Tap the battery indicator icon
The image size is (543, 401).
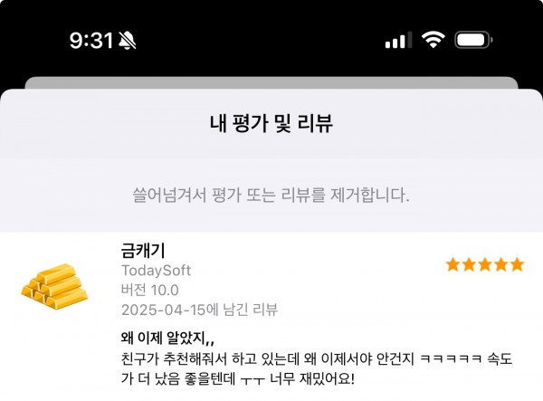coord(473,40)
